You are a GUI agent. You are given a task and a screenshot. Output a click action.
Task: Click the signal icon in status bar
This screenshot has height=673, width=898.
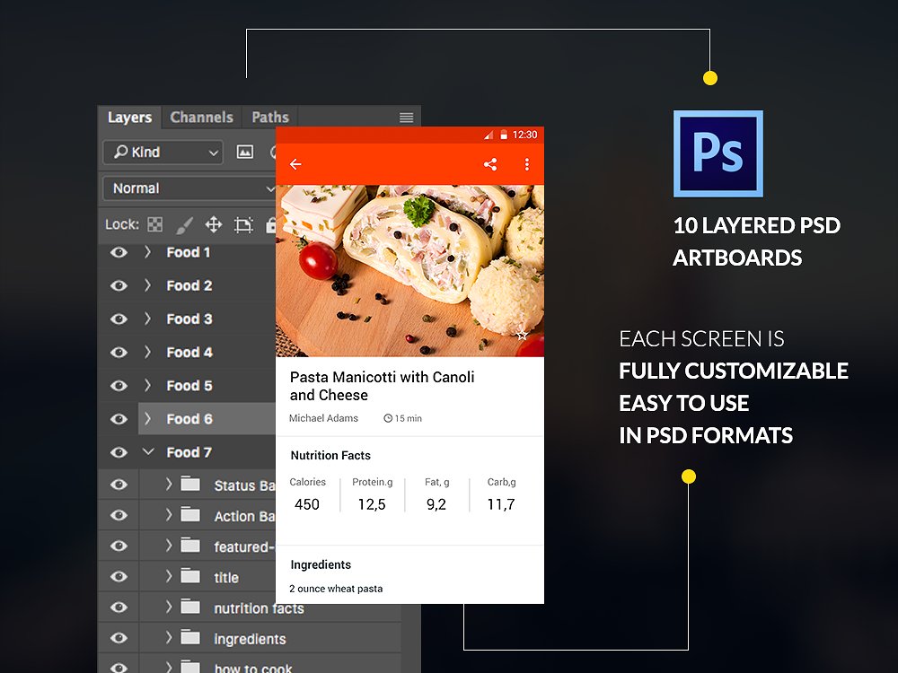[x=488, y=135]
